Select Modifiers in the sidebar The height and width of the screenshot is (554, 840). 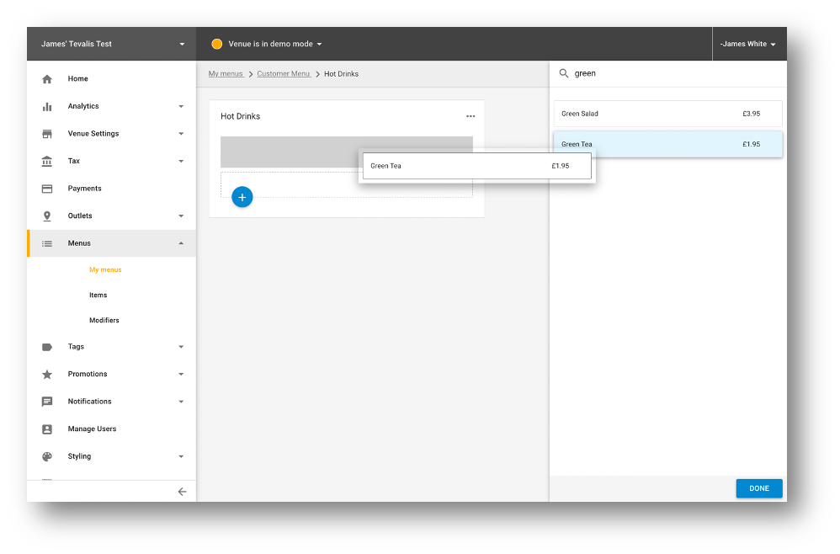104,320
